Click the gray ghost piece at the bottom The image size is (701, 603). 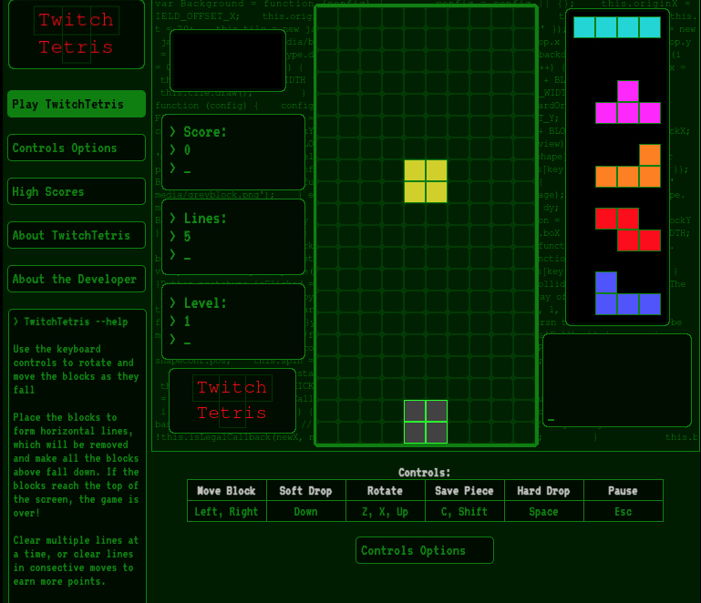(x=426, y=422)
